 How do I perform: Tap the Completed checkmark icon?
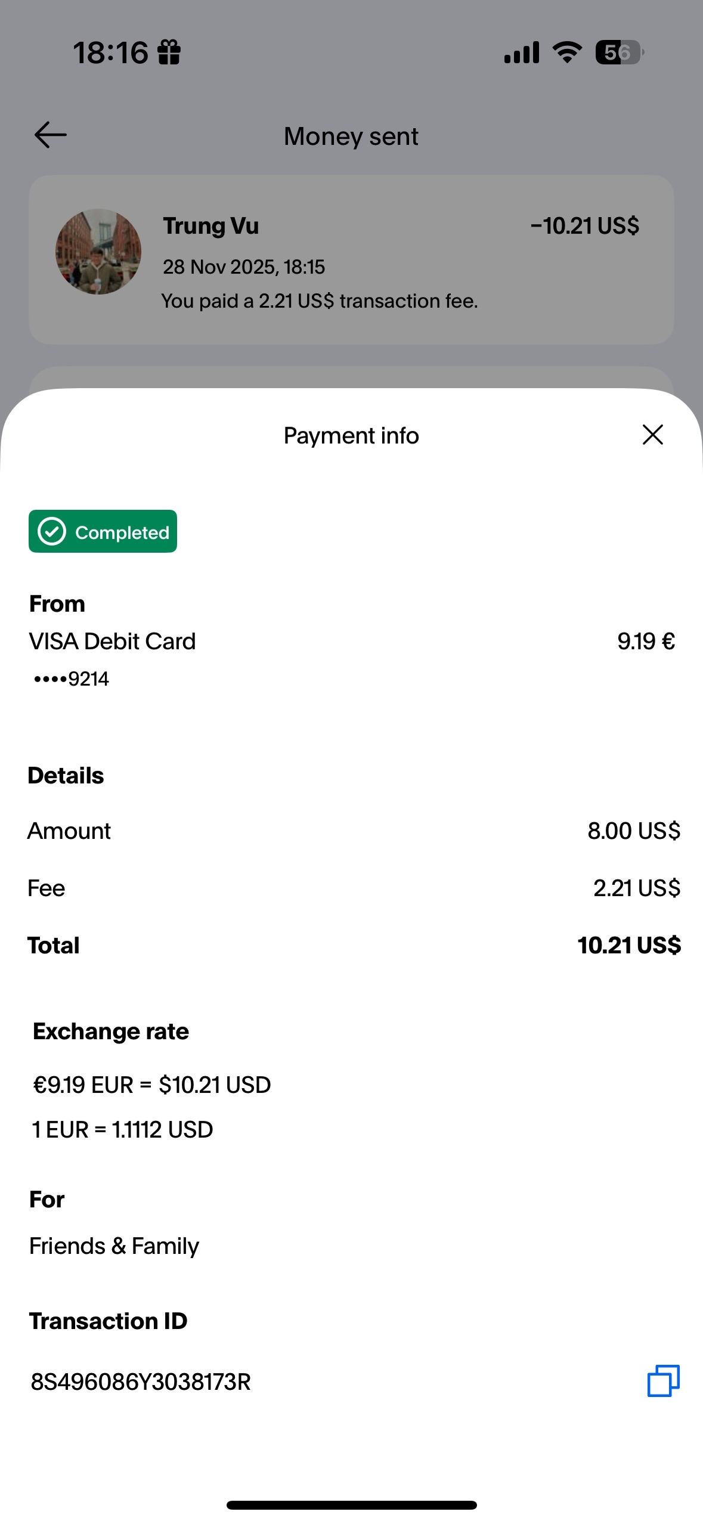(x=52, y=531)
